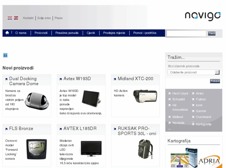The height and width of the screenshot is (168, 225).
Task: Open RUKSAK PRO-SPORTS 30L - crni title
Action: pos(137,131)
